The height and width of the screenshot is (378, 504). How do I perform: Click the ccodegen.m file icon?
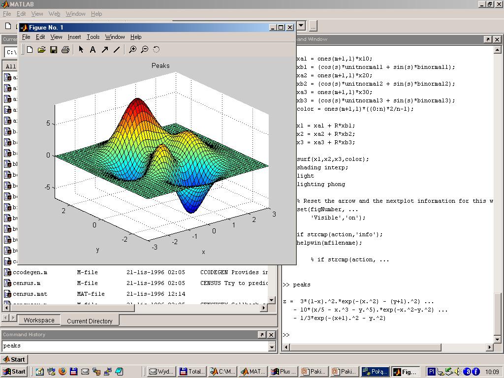7,272
